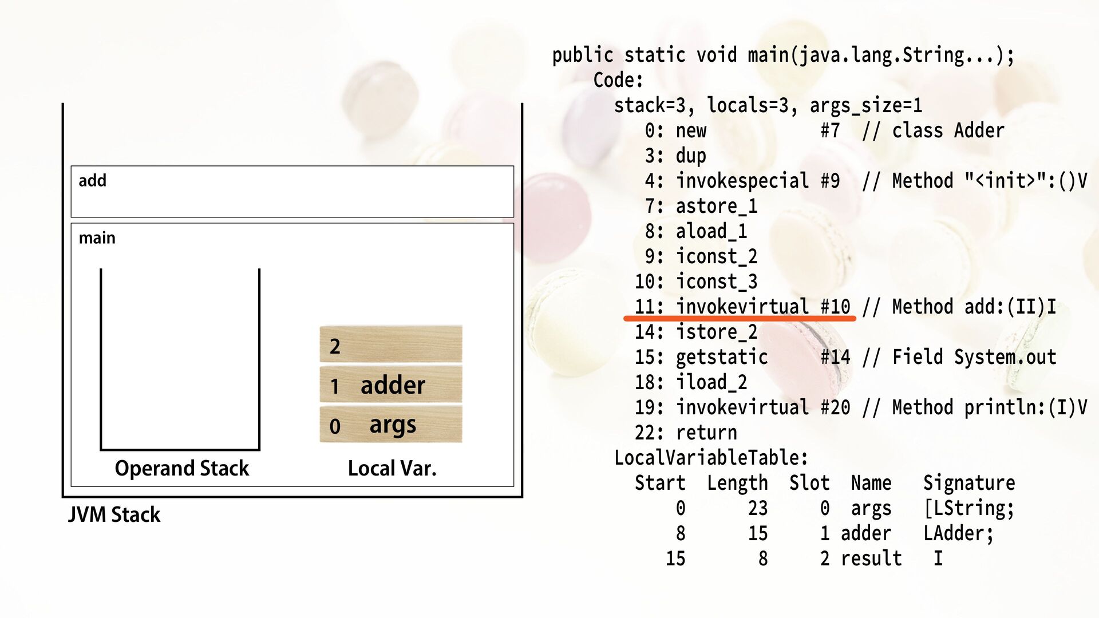Image resolution: width=1099 pixels, height=618 pixels.
Task: Click the 'Code:' line
Action: 618,80
